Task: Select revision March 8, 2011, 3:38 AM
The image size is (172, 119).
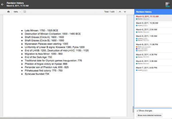Action: [x=153, y=62]
